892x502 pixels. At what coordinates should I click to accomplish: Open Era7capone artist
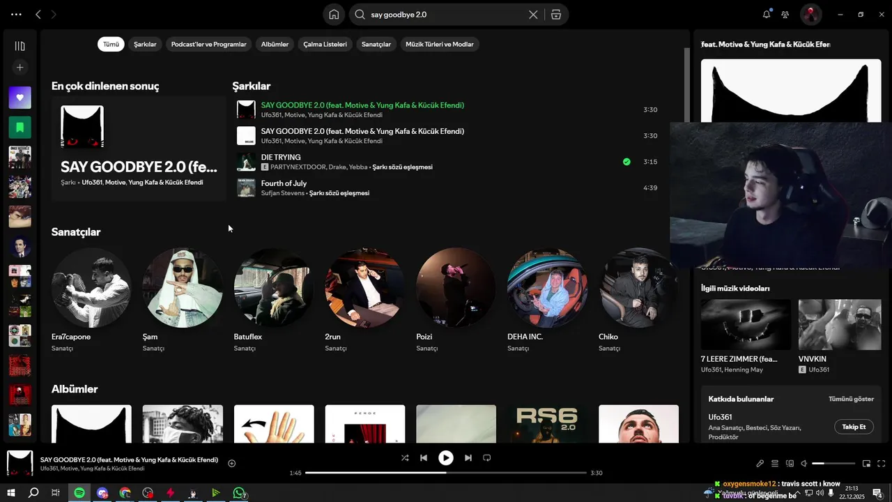(91, 288)
